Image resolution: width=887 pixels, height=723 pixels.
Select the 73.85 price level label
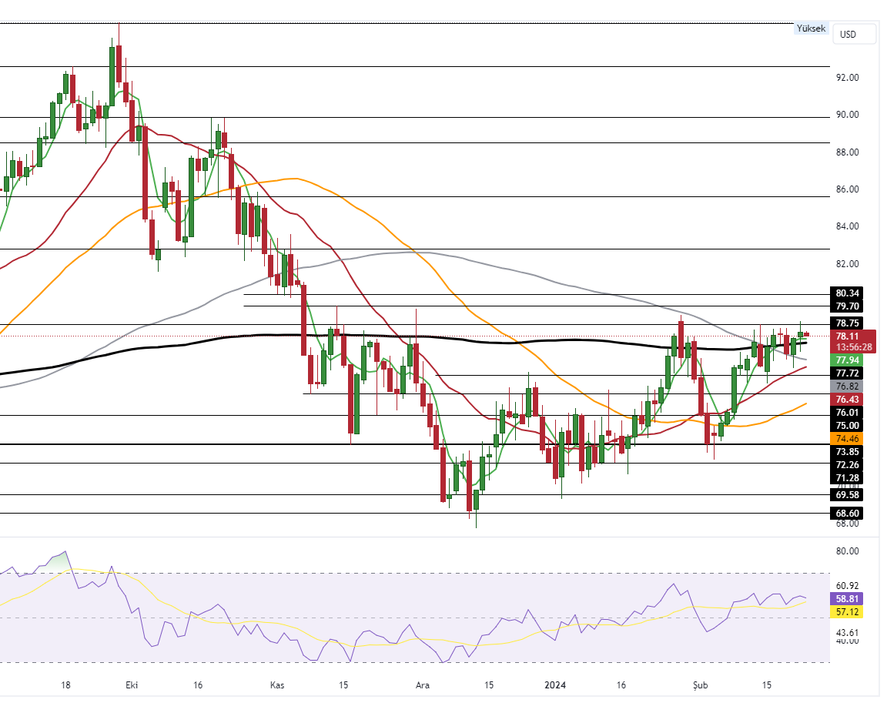pos(847,451)
